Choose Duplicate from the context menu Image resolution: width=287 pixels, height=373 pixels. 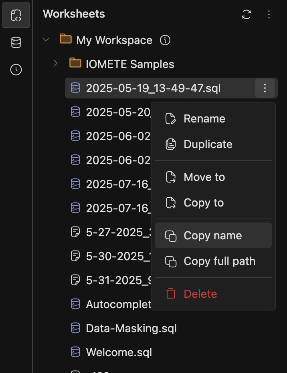tap(207, 144)
